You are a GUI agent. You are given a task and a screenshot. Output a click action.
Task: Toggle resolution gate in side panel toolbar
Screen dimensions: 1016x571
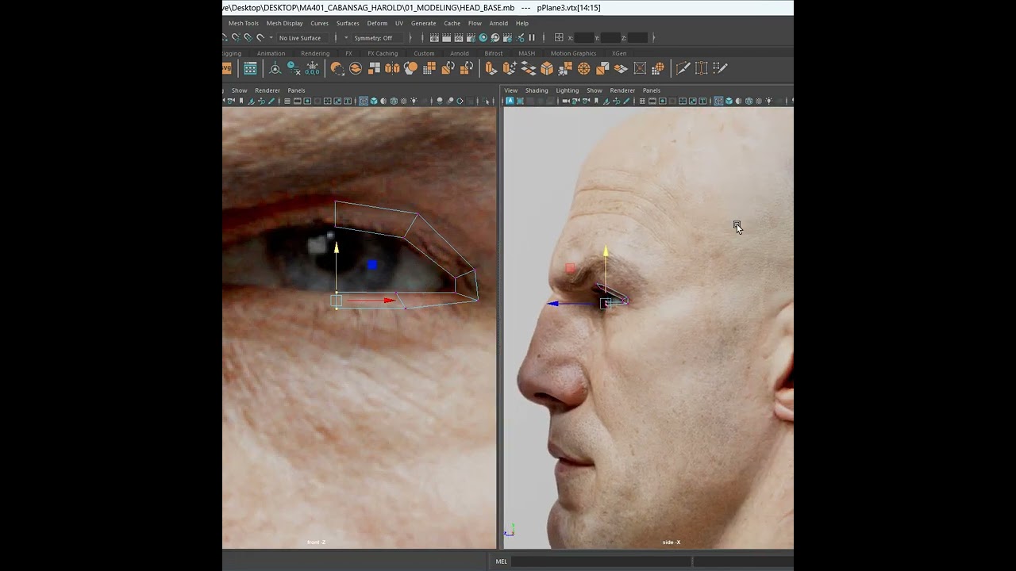[662, 102]
